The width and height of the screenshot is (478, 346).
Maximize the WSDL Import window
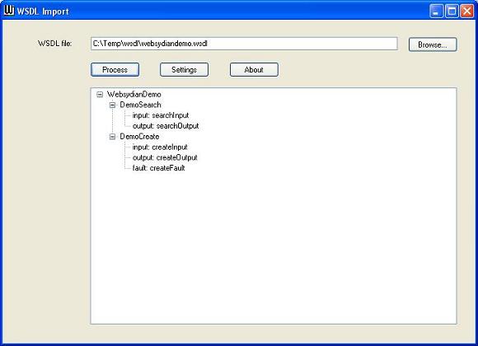pos(452,12)
